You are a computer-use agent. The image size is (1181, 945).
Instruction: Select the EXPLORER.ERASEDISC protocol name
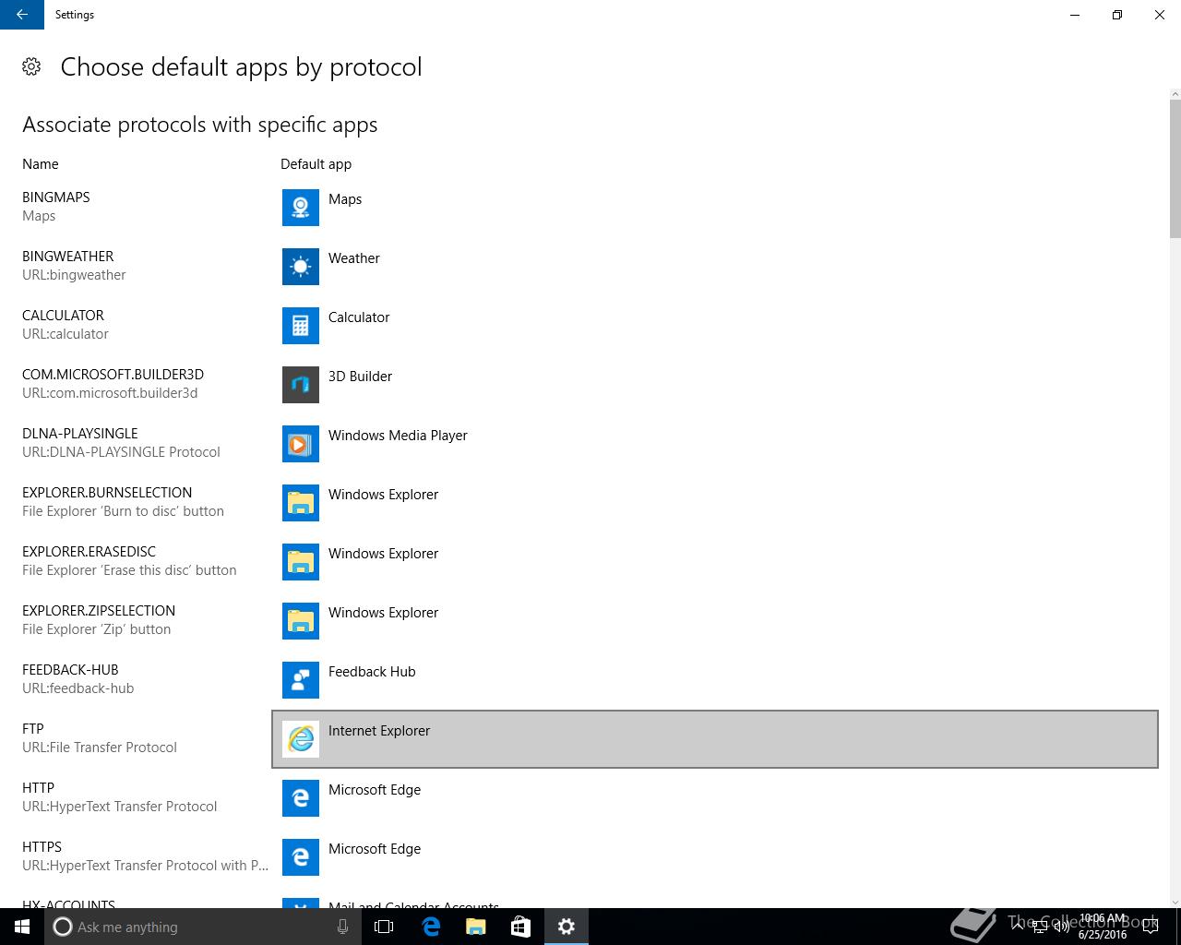[x=89, y=551]
